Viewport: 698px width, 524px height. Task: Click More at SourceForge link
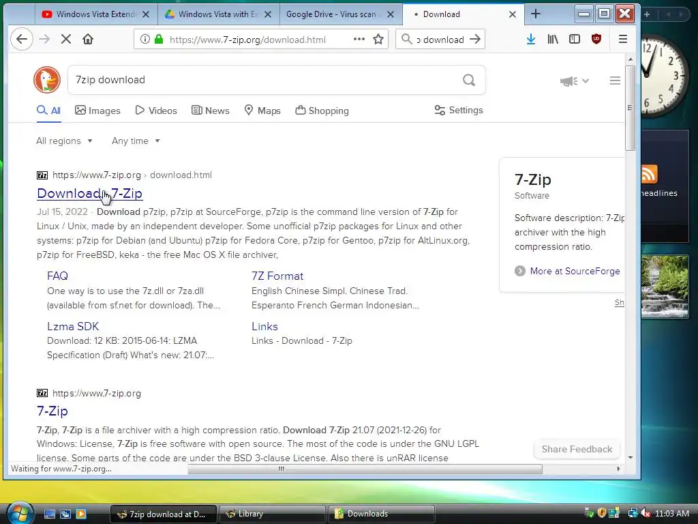(575, 271)
